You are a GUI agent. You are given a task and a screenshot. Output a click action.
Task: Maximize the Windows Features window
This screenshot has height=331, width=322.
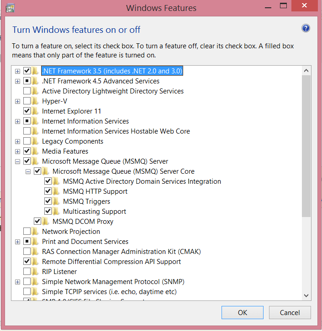pyautogui.click(x=283, y=6)
